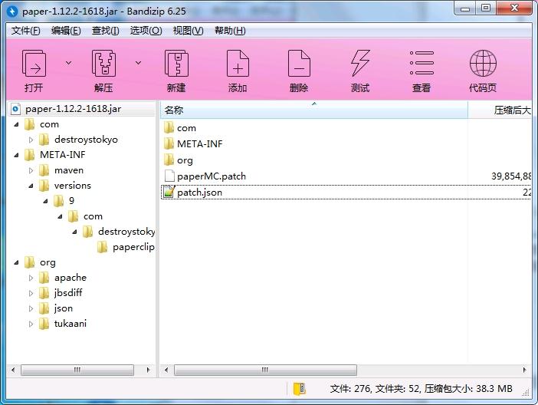Select the com folder icon in file list

pos(169,128)
